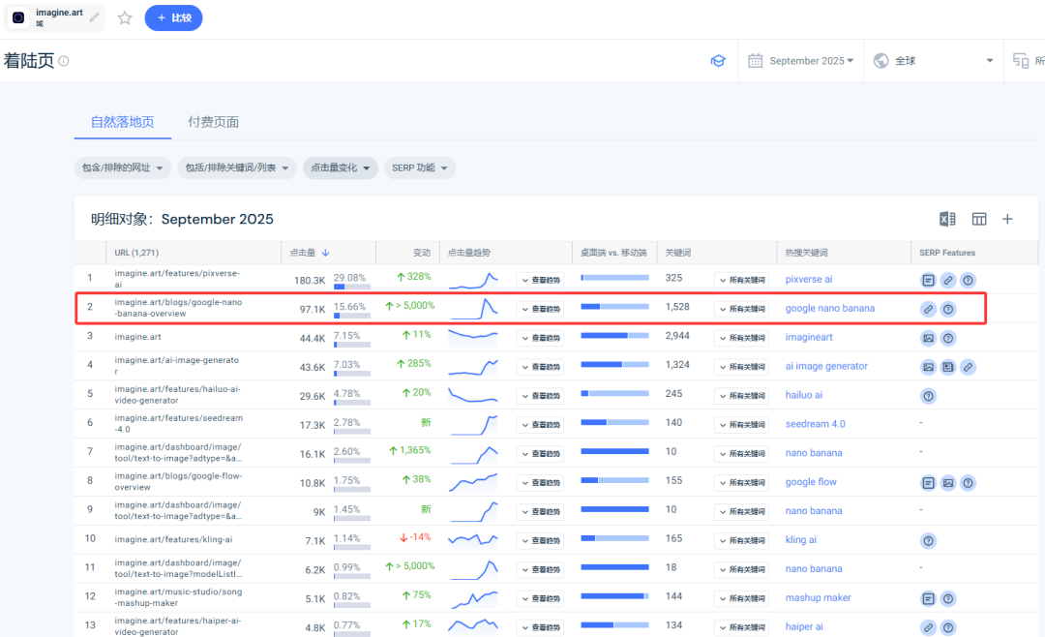This screenshot has height=637, width=1045.
Task: Export table to Excel icon
Action: click(x=947, y=219)
